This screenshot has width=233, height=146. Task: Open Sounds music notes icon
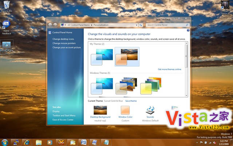(150, 110)
